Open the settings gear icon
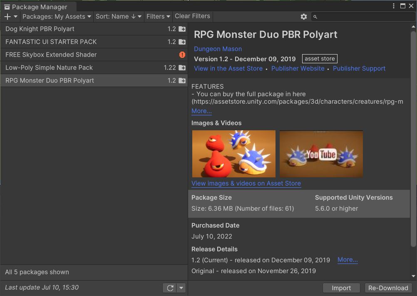The image size is (417, 296). (304, 17)
